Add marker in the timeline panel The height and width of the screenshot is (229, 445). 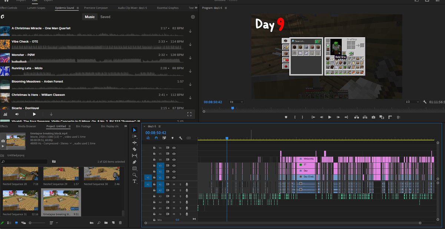(x=172, y=138)
